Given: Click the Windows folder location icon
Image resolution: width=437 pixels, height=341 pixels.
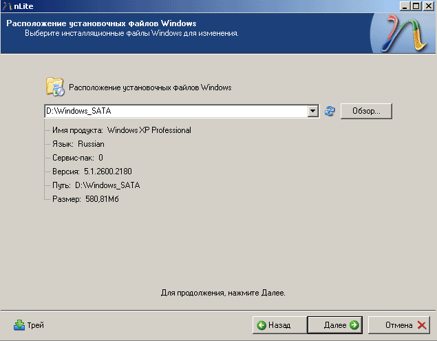Looking at the screenshot, I should (x=55, y=87).
